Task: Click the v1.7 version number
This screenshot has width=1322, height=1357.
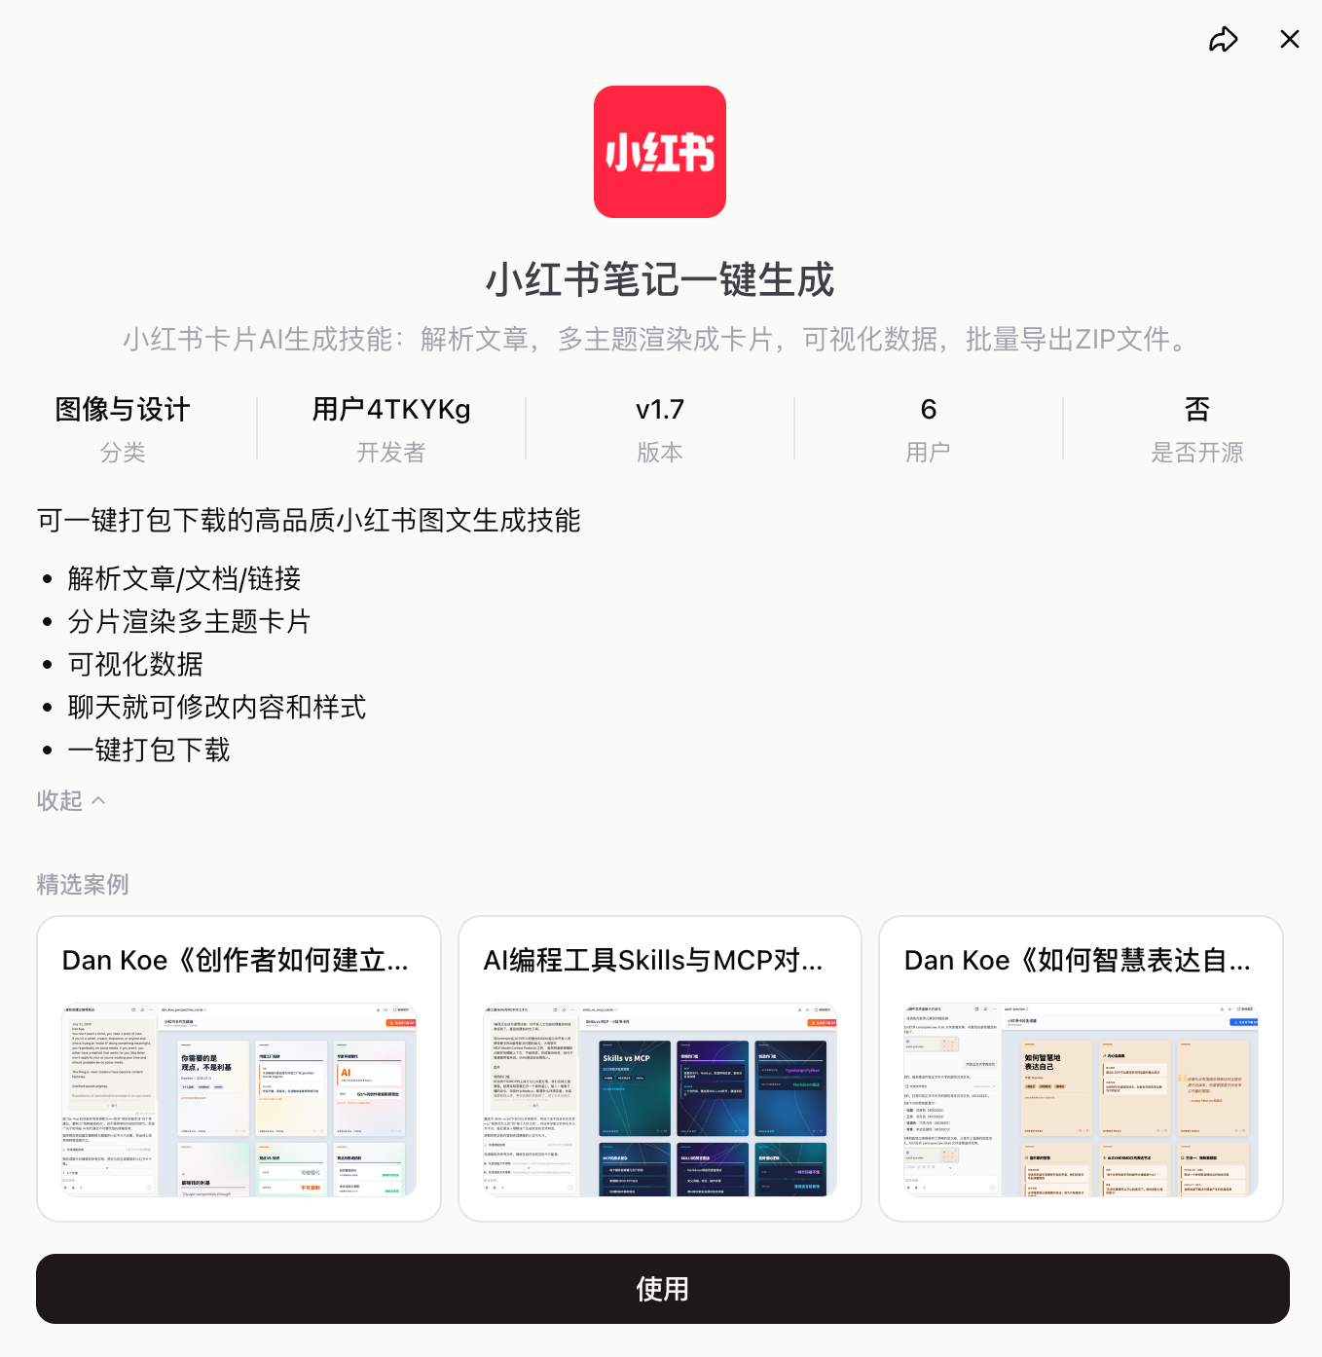Action: (x=660, y=410)
